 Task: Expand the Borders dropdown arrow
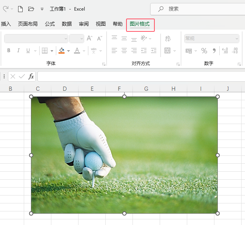coord(52,51)
